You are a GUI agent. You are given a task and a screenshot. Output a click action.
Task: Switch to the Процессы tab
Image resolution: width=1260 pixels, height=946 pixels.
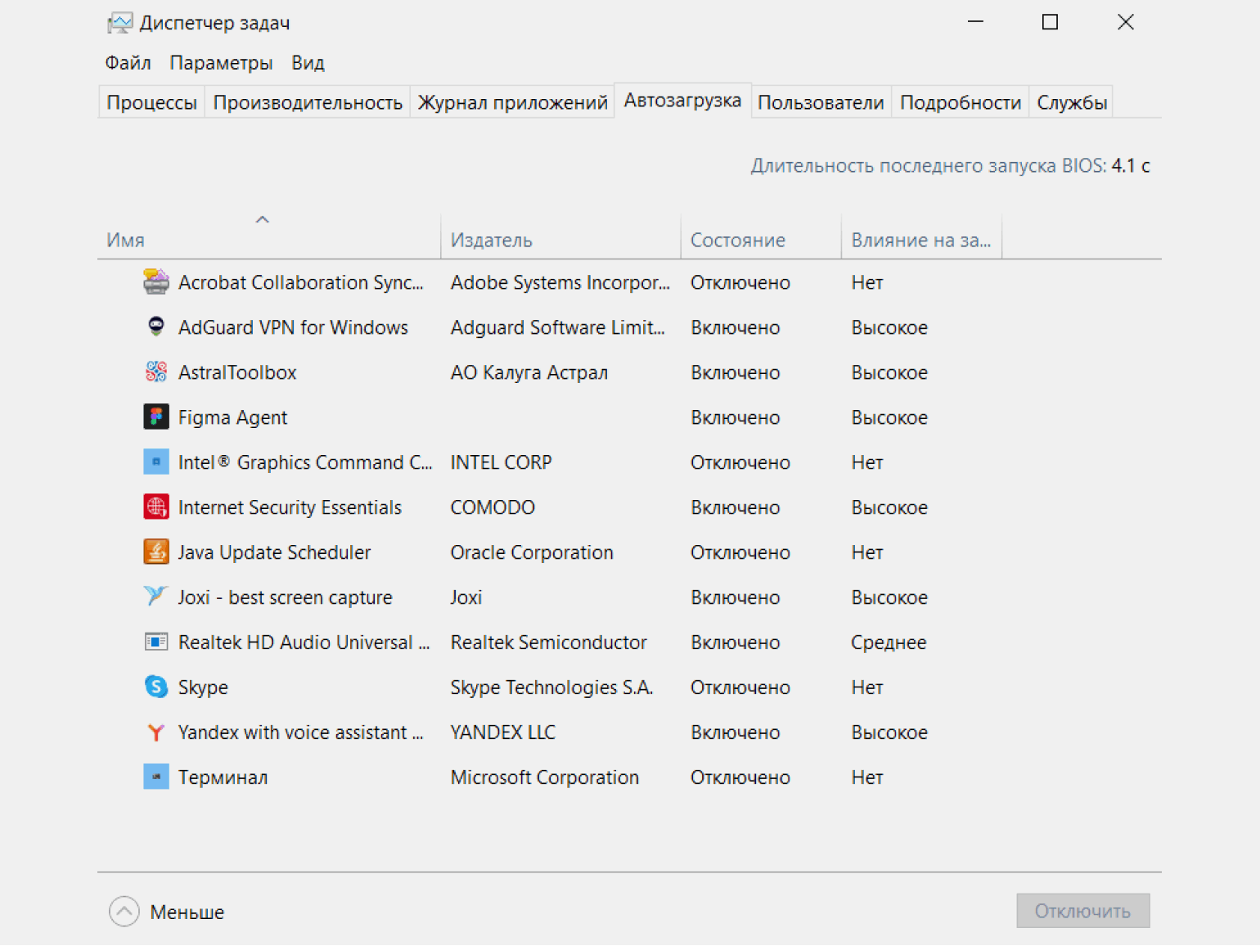click(151, 103)
